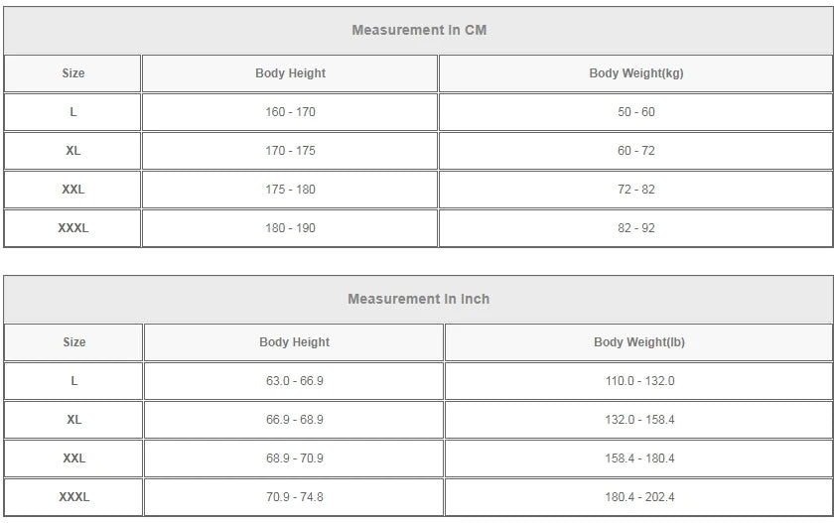The image size is (836, 523).
Task: Select the 132.0 - 158.4 weight cell
Action: tap(639, 419)
